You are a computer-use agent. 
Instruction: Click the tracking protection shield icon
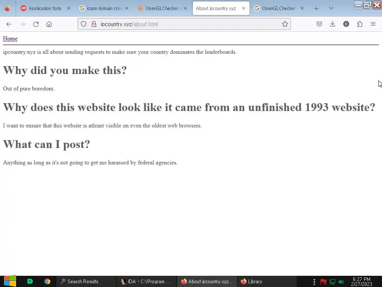point(84,24)
